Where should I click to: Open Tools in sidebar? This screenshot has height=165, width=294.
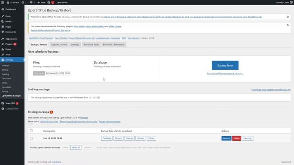click(8, 55)
